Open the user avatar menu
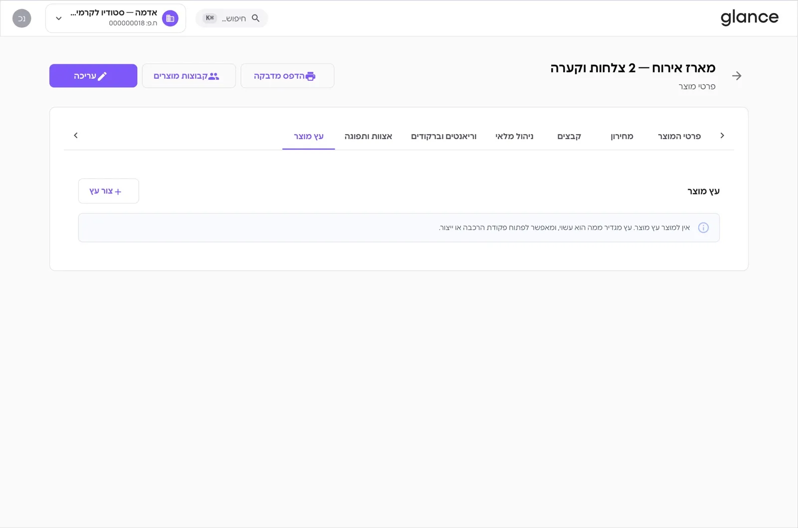The image size is (798, 528). click(22, 18)
